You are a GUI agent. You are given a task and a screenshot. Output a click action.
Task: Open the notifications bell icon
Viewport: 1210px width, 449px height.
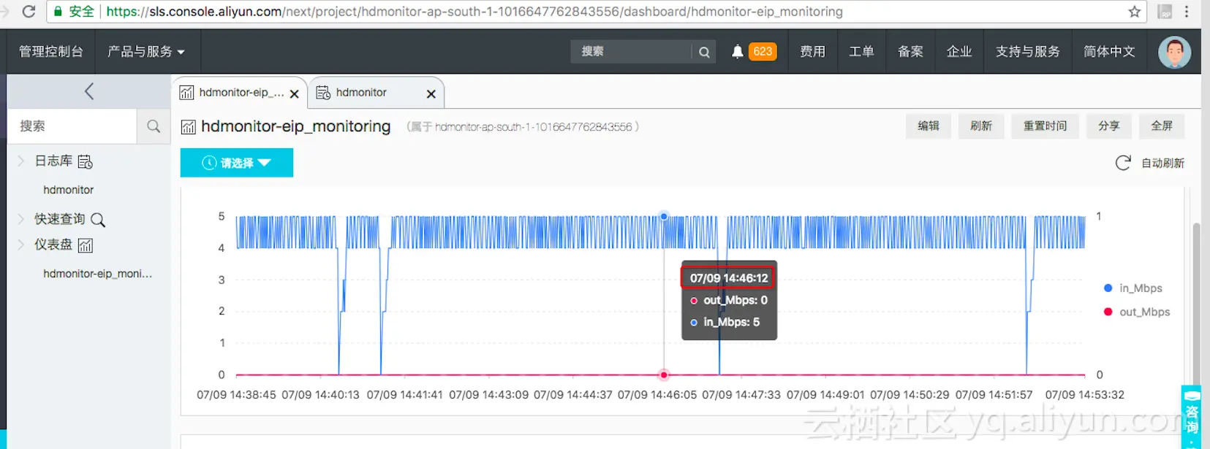[737, 52]
